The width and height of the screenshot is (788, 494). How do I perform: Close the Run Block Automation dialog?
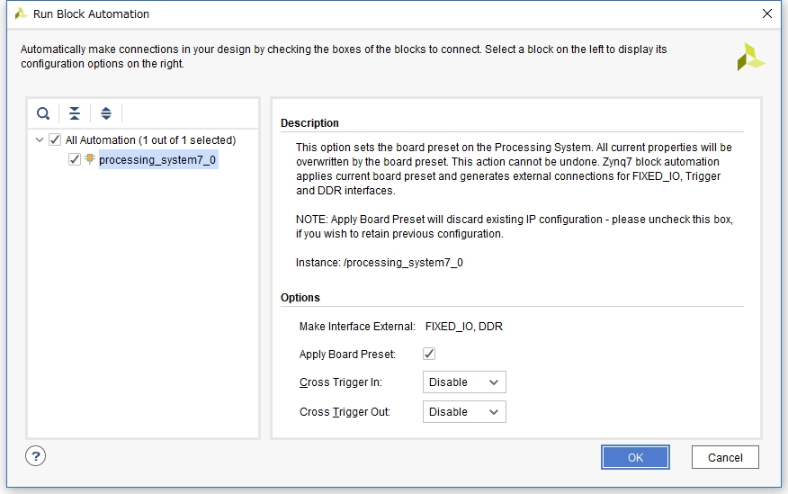pos(767,13)
